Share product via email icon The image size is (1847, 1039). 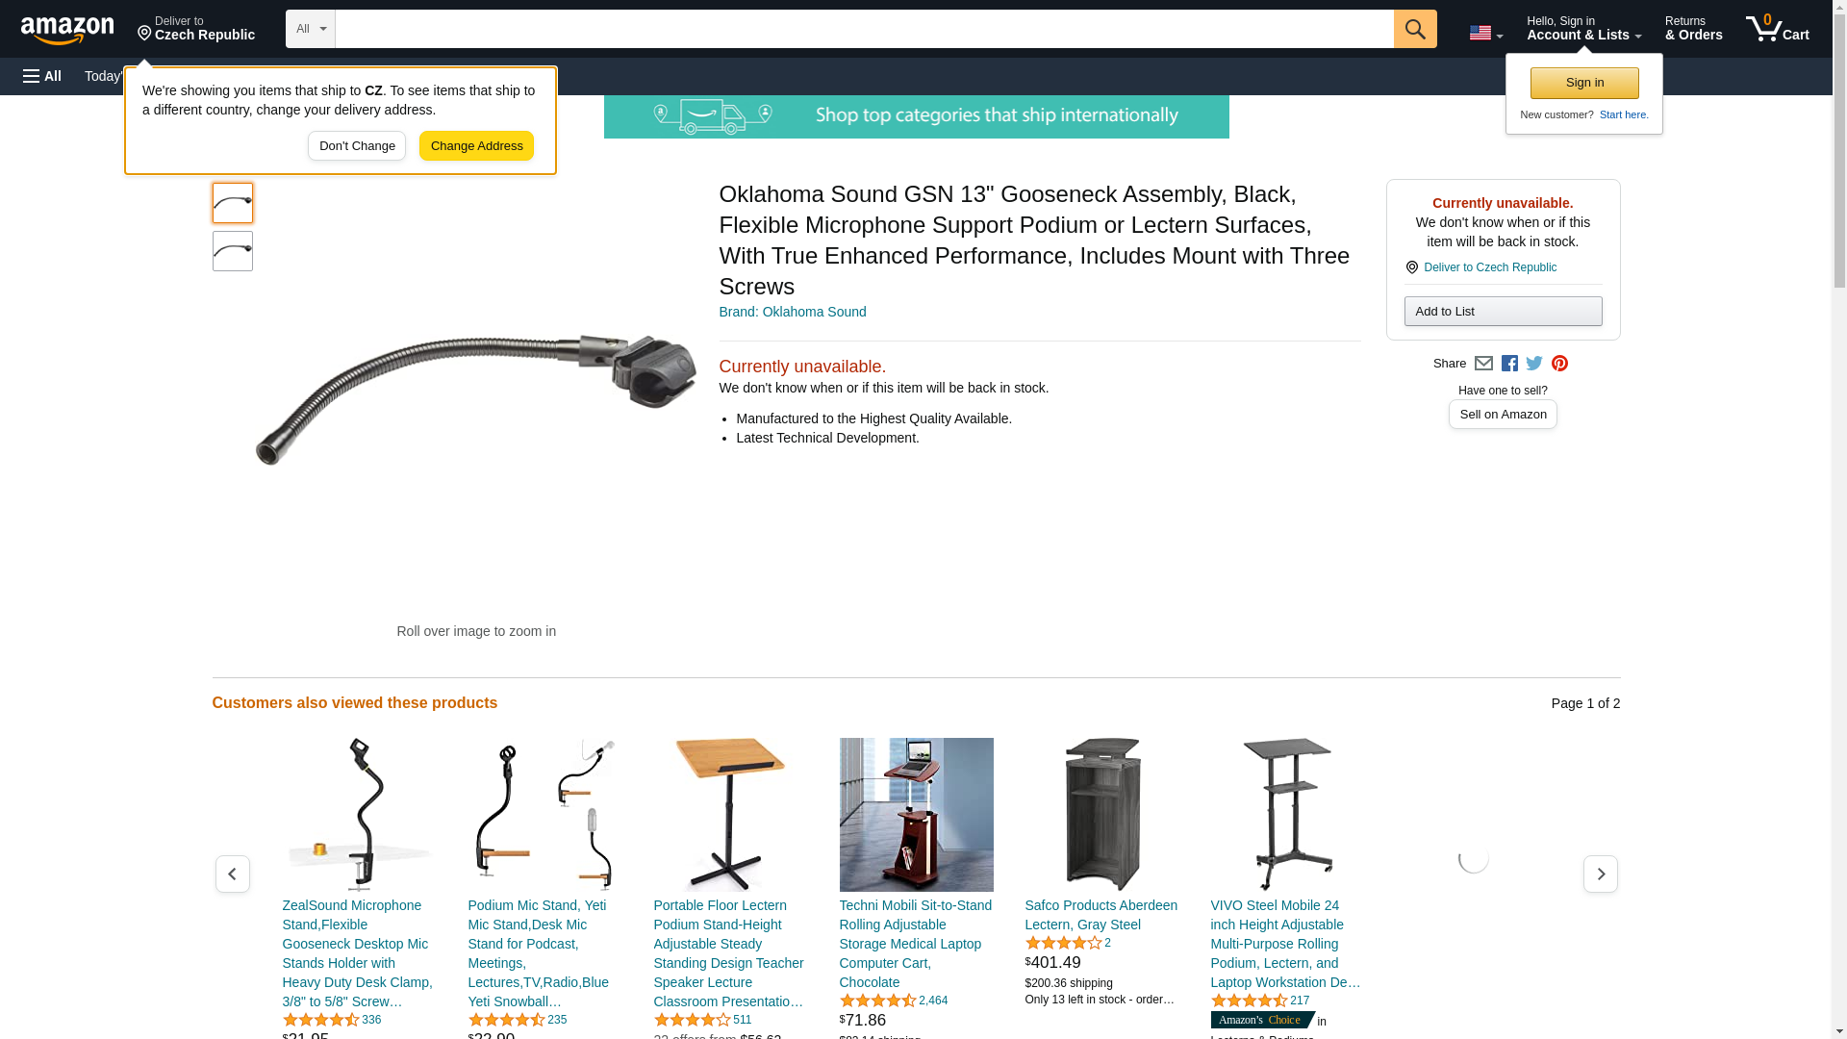coord(1483,364)
